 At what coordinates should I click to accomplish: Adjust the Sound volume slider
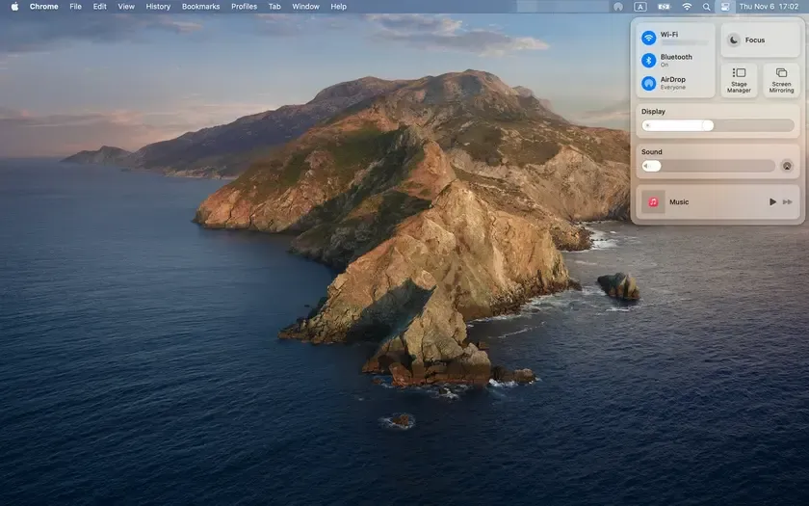(708, 166)
